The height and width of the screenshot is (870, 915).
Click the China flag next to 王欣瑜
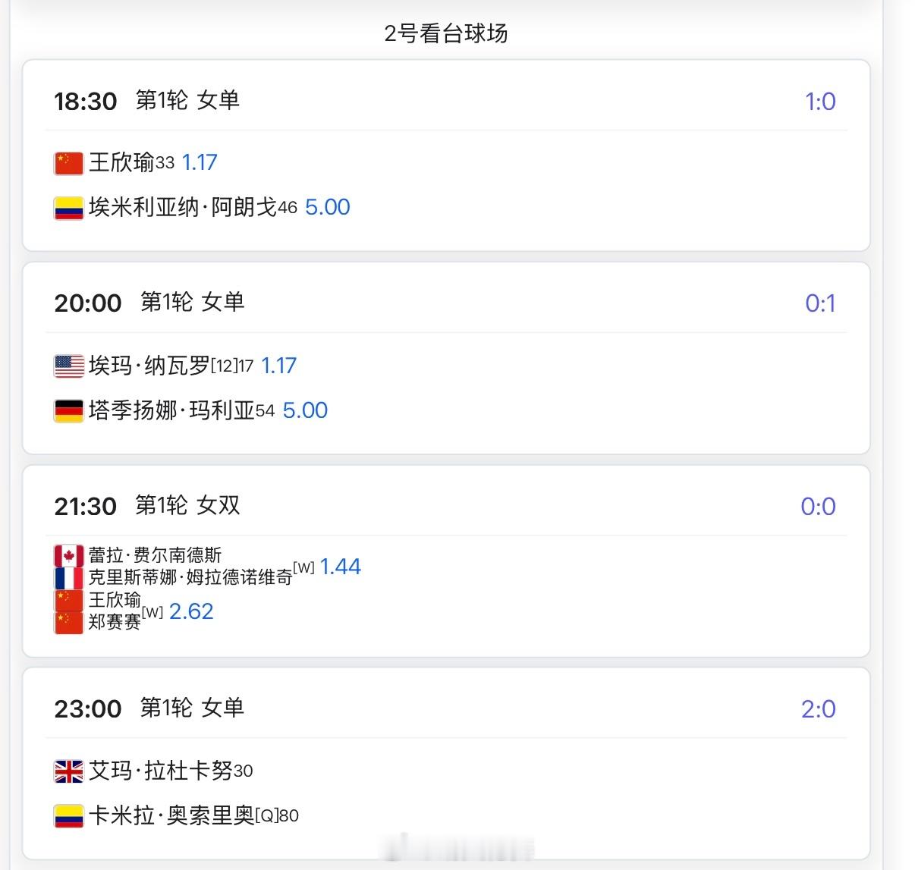point(68,162)
